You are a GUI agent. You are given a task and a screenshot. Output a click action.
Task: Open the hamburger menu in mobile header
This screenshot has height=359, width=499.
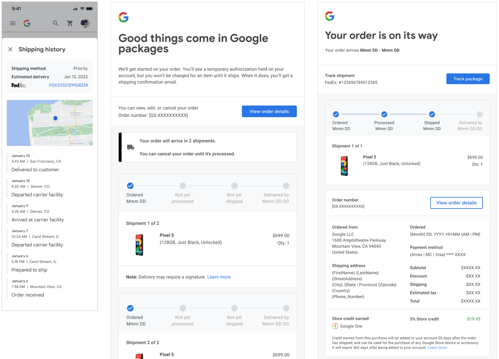pyautogui.click(x=13, y=23)
